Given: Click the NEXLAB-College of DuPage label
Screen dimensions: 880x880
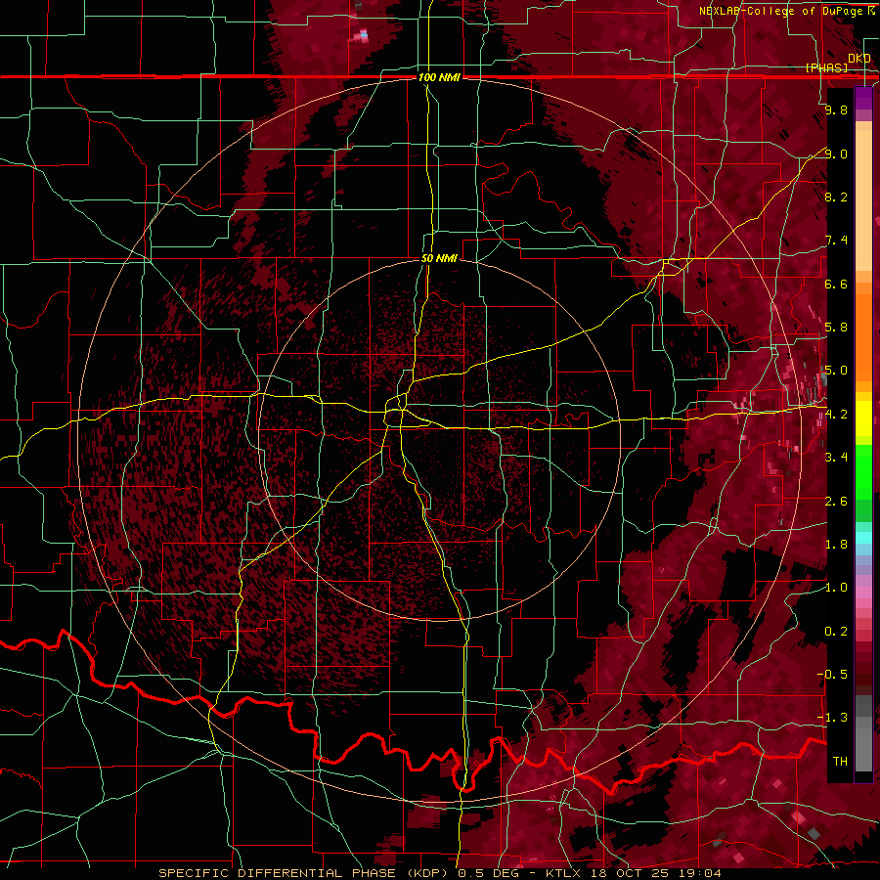Looking at the screenshot, I should tap(781, 11).
